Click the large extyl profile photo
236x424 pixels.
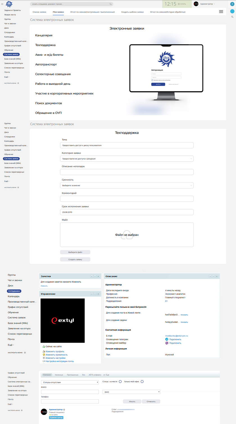point(62,320)
